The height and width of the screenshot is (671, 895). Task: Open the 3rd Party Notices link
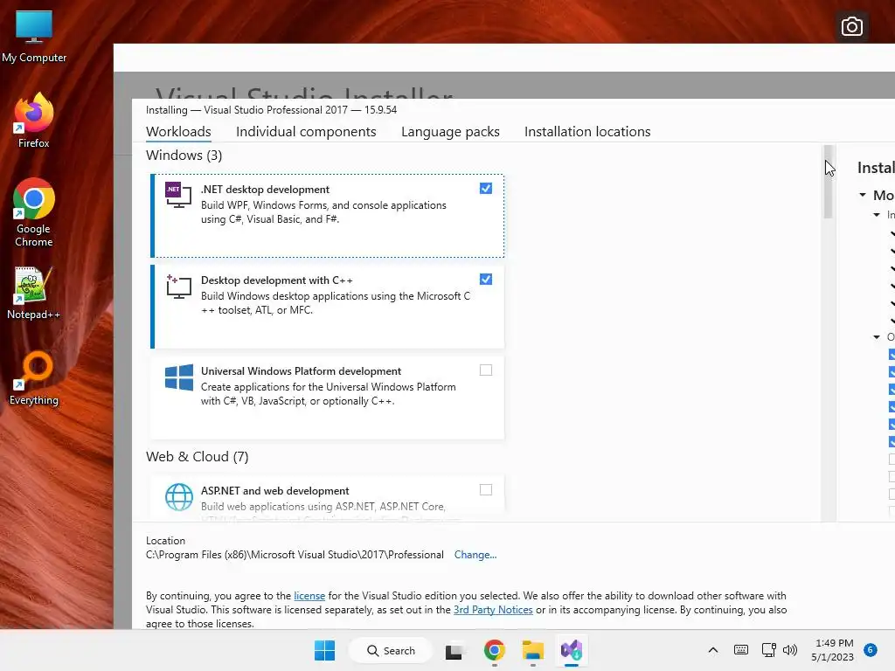coord(493,610)
